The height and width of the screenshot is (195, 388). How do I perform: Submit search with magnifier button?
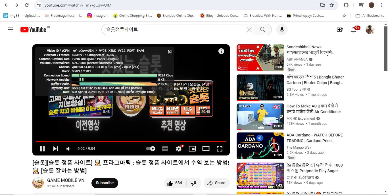[x=262, y=30]
